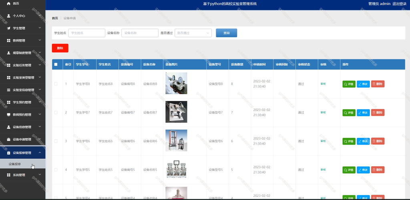Viewport: 410px width, 200px height.
Task: Collapse the 设备报修管理 menu chevron
Action: tap(40, 153)
